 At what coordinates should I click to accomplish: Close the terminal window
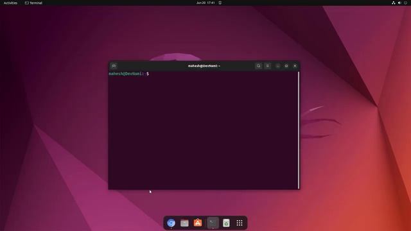point(295,65)
